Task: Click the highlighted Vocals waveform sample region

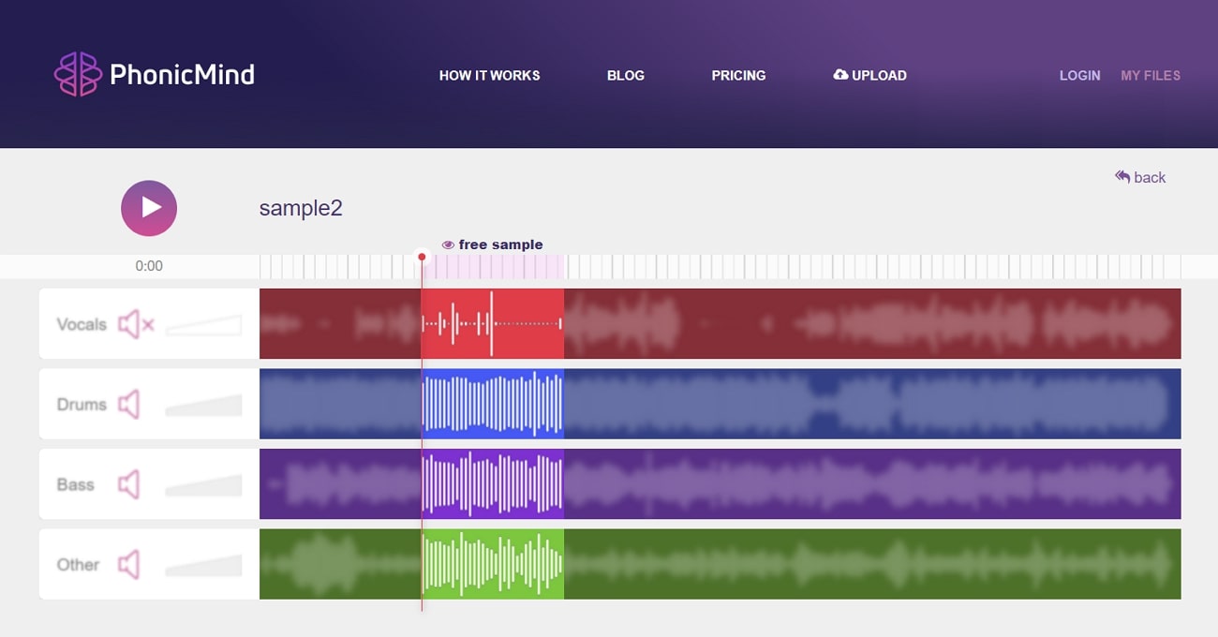Action: [492, 323]
